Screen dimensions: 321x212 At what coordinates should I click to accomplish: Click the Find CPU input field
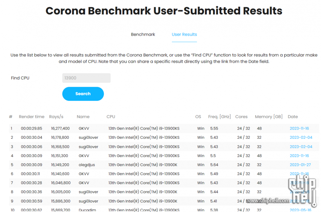click(86, 78)
